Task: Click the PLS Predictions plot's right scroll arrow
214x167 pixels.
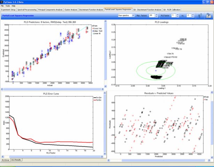Action: coord(102,89)
